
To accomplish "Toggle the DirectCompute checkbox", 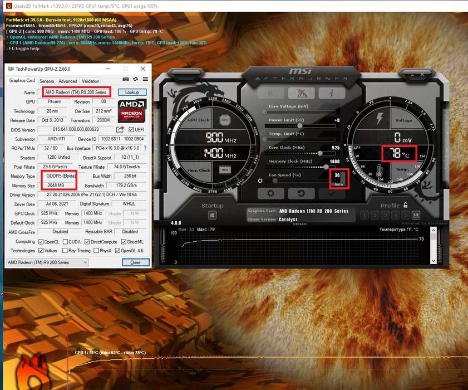I will click(x=87, y=241).
